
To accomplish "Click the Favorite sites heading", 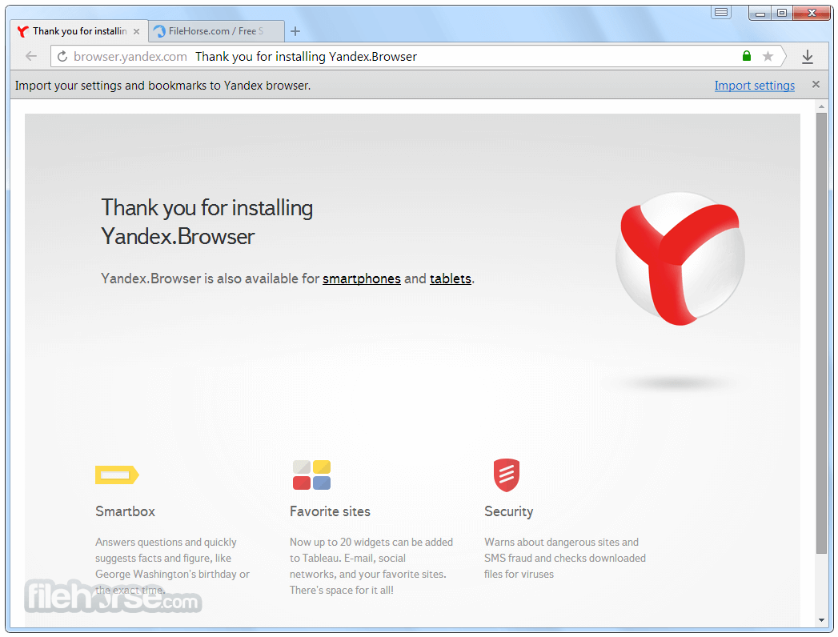I will (x=330, y=511).
